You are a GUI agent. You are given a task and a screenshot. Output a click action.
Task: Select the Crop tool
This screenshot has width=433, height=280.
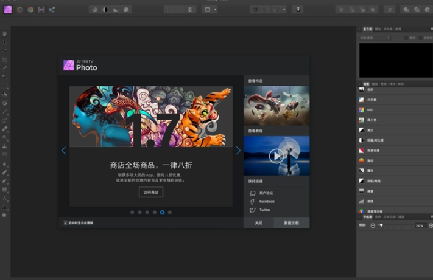coord(5,60)
